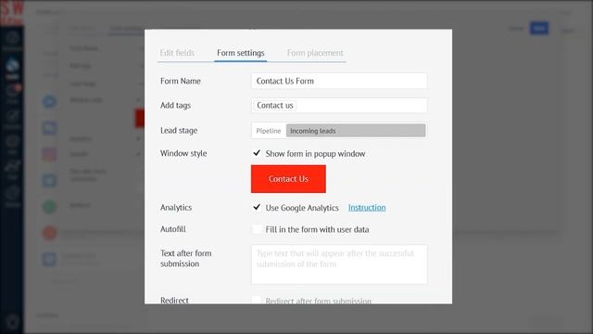Click the red Contact Us button
This screenshot has height=334, width=593.
pyautogui.click(x=288, y=179)
